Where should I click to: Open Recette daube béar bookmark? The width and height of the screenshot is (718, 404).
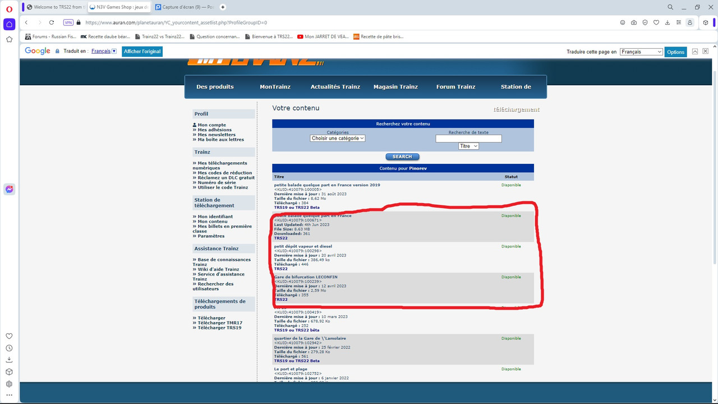pos(105,36)
